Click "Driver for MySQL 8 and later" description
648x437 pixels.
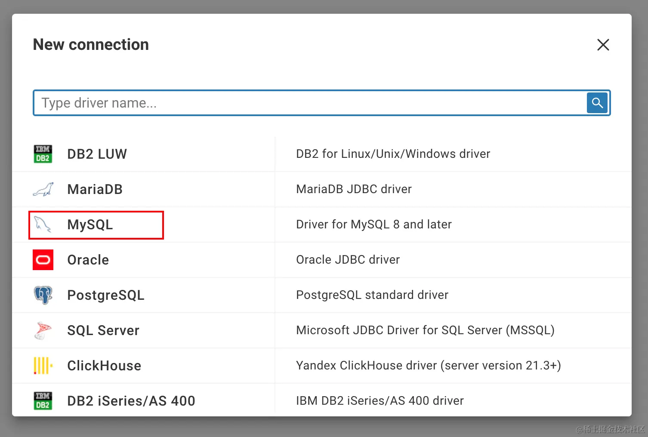click(x=373, y=225)
